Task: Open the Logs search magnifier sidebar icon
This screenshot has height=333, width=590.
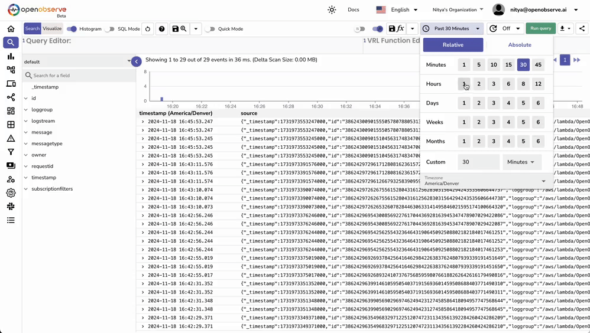Action: [11, 43]
